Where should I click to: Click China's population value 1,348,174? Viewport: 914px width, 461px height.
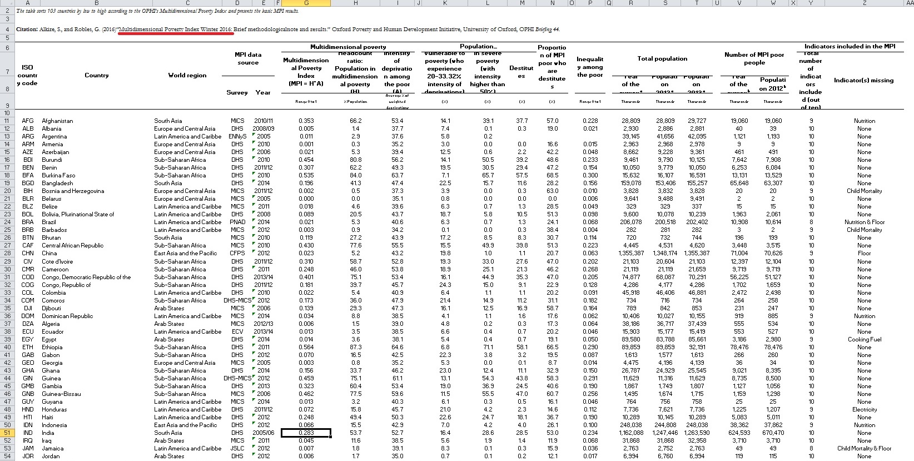pos(665,253)
